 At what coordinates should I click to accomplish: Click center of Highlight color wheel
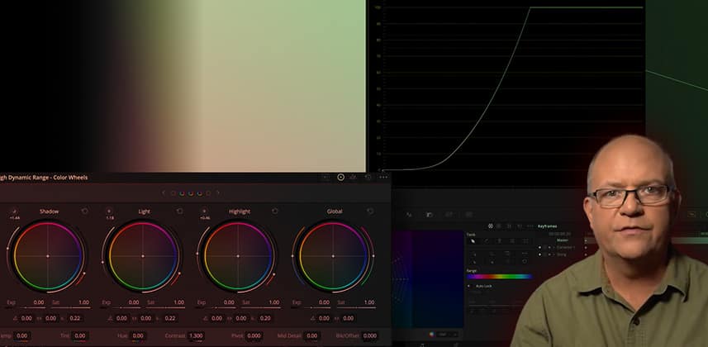pyautogui.click(x=239, y=256)
